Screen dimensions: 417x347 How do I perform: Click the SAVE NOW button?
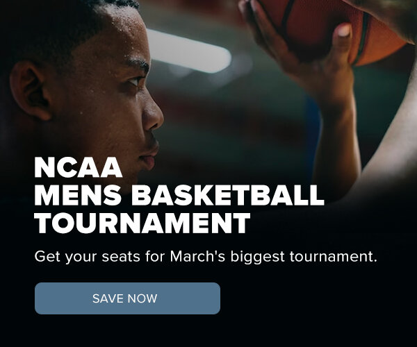127,298
